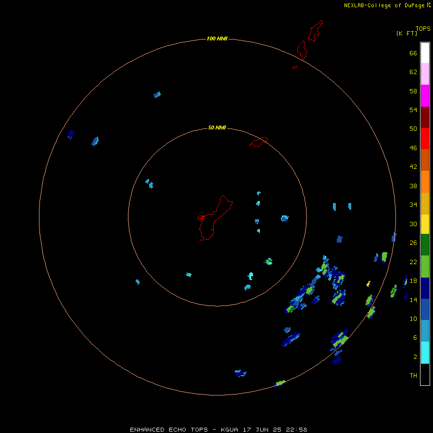Click the blue echo cell inside the northwest 100 NMI ring
Image resolution: width=433 pixels, height=433 pixels.
(x=157, y=95)
